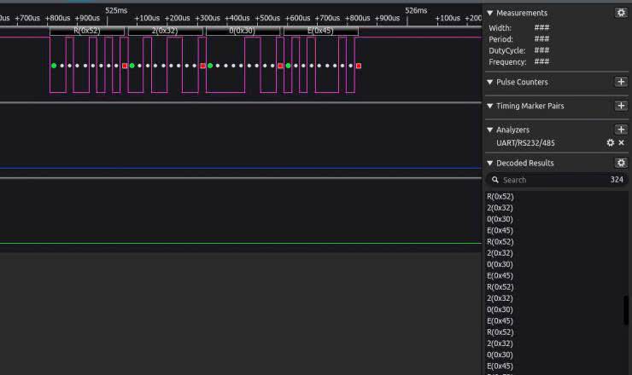This screenshot has height=375, width=632.
Task: Collapse the Timing Marker Pairs section
Action: [x=489, y=106]
